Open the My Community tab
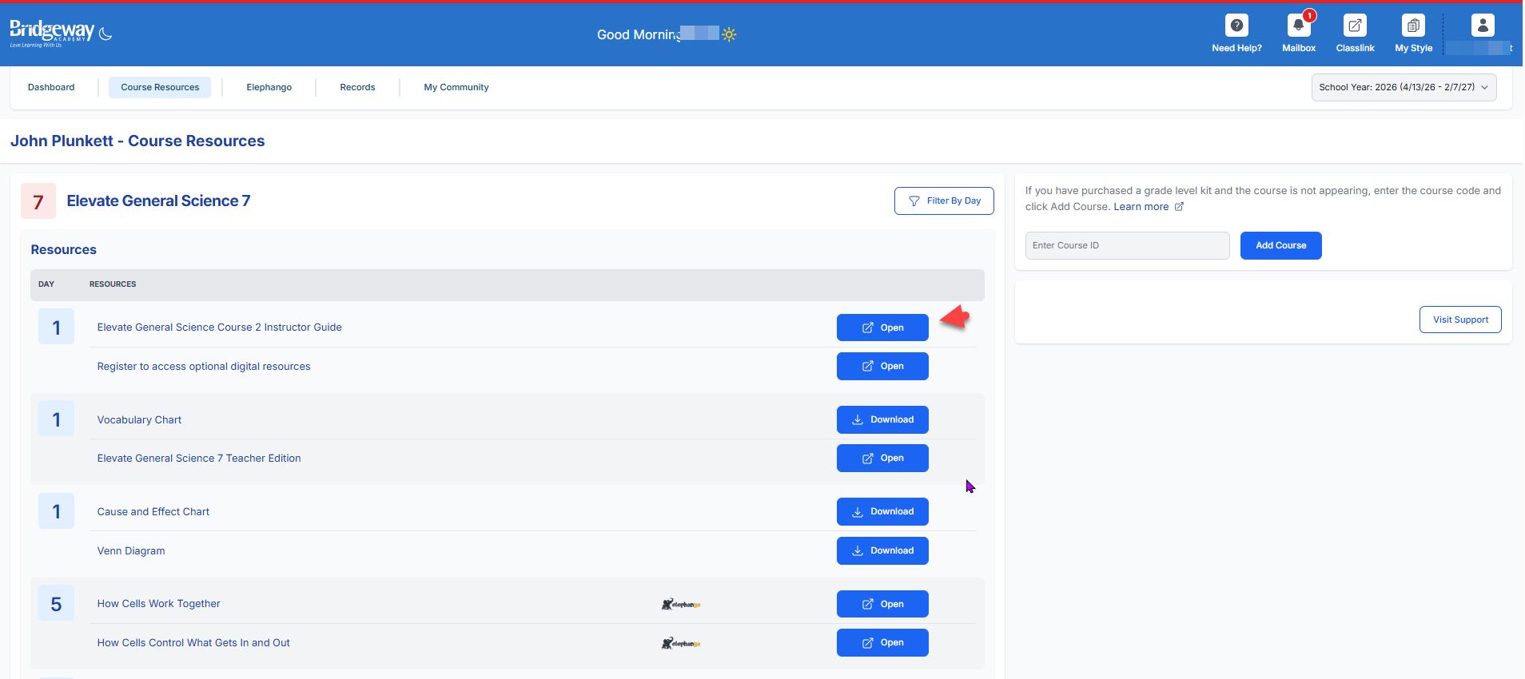 (x=456, y=87)
